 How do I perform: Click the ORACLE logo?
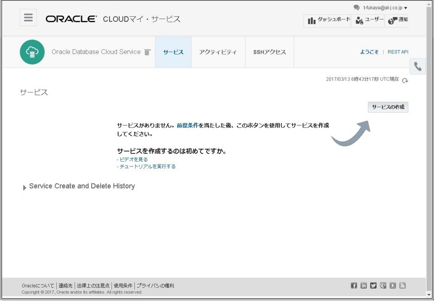point(71,19)
